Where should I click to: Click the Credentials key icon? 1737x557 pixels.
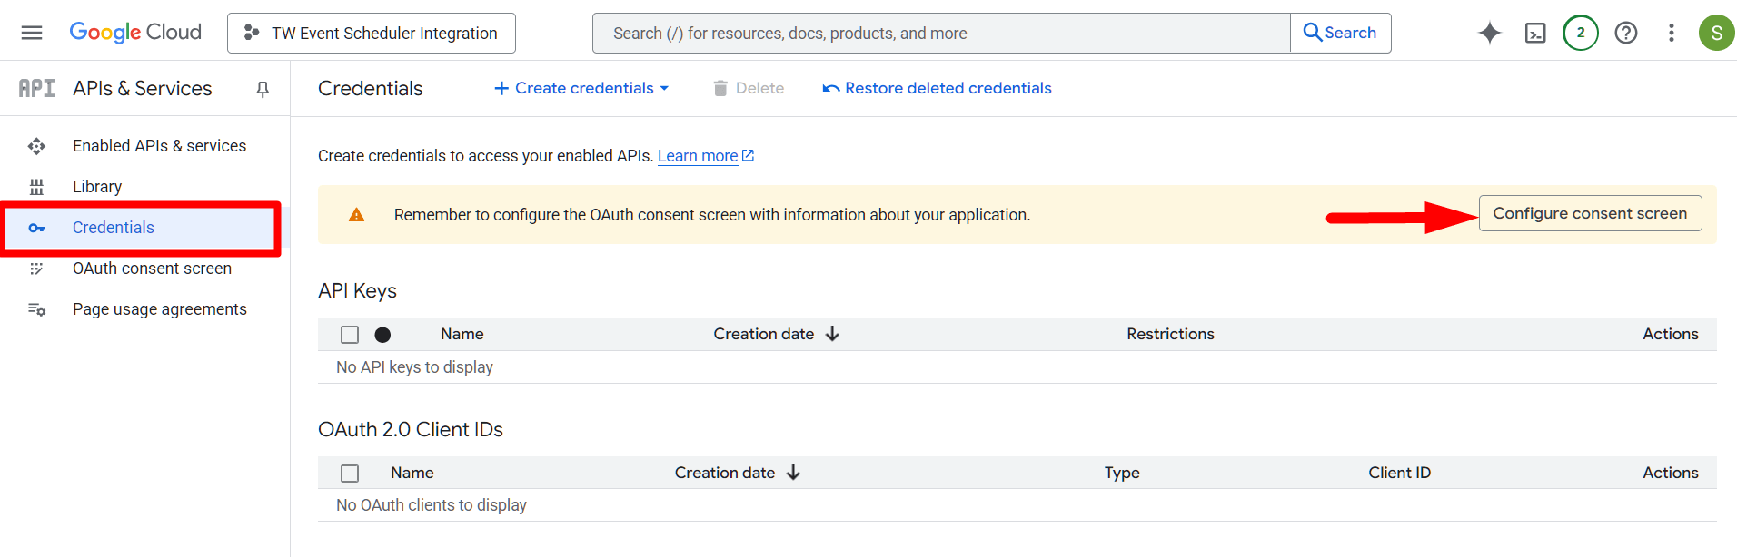coord(36,228)
